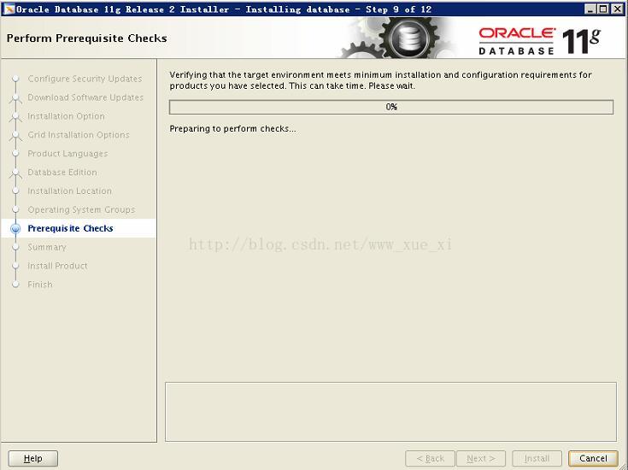This screenshot has width=628, height=470.
Task: Click the Help button
Action: click(32, 458)
